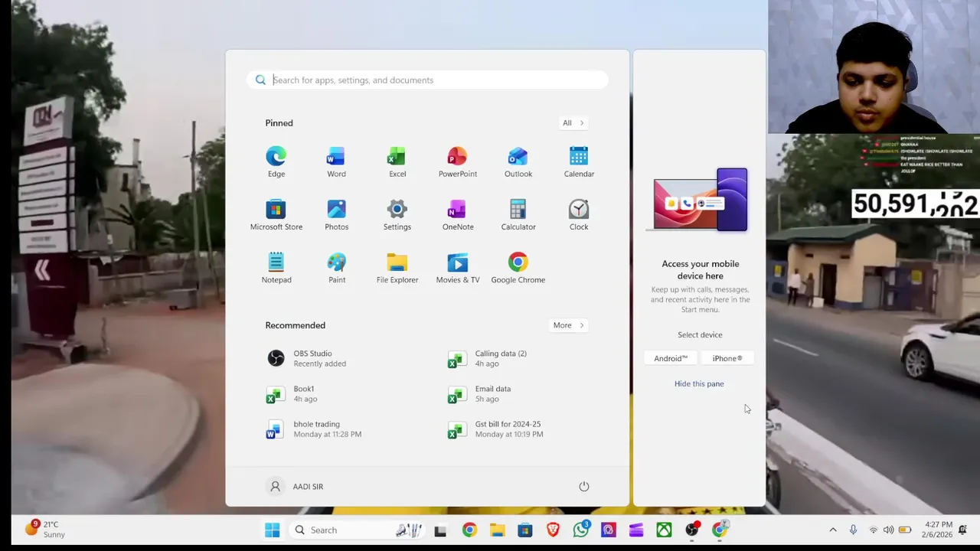
Task: Launch PowerPoint from pinned apps
Action: [x=457, y=162]
